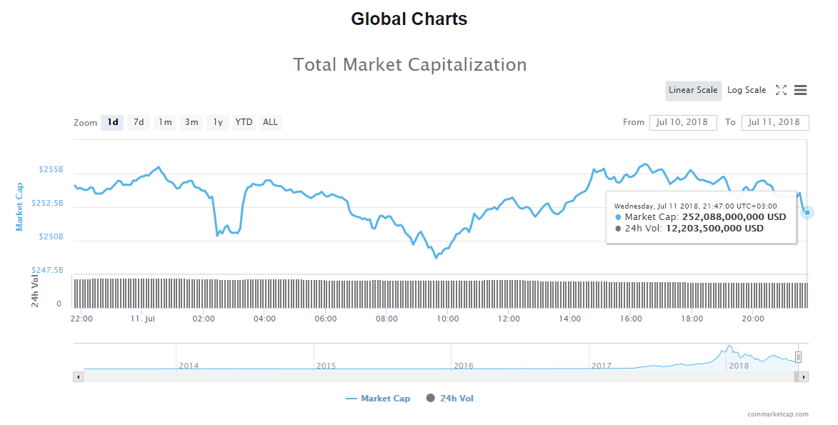The height and width of the screenshot is (425, 838).
Task: Click the blue Market Cap legend marker
Action: pos(353,398)
